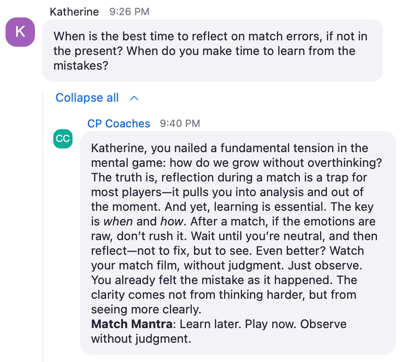The image size is (405, 362).
Task: Click the 9:40 PM reply timestamp
Action: [x=180, y=124]
